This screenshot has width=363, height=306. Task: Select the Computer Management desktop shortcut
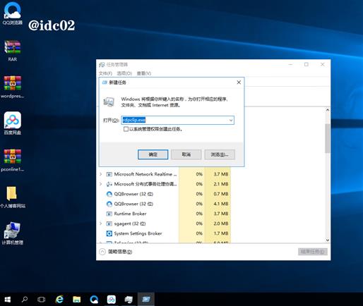click(x=13, y=233)
